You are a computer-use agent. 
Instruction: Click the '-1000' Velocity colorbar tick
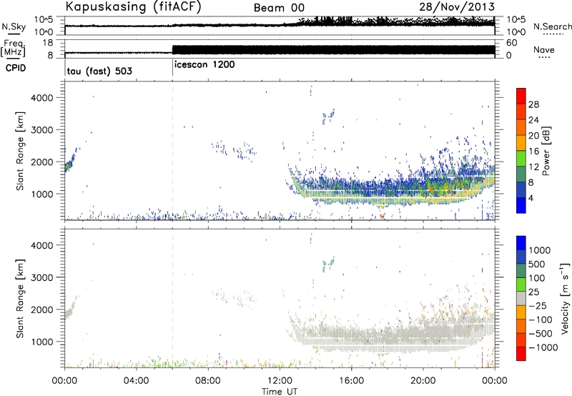pos(543,347)
